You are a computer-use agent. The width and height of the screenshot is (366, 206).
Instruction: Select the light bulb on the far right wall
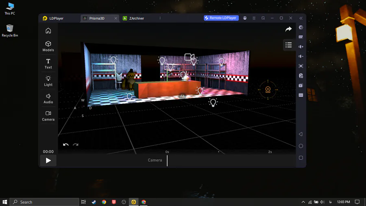click(221, 62)
